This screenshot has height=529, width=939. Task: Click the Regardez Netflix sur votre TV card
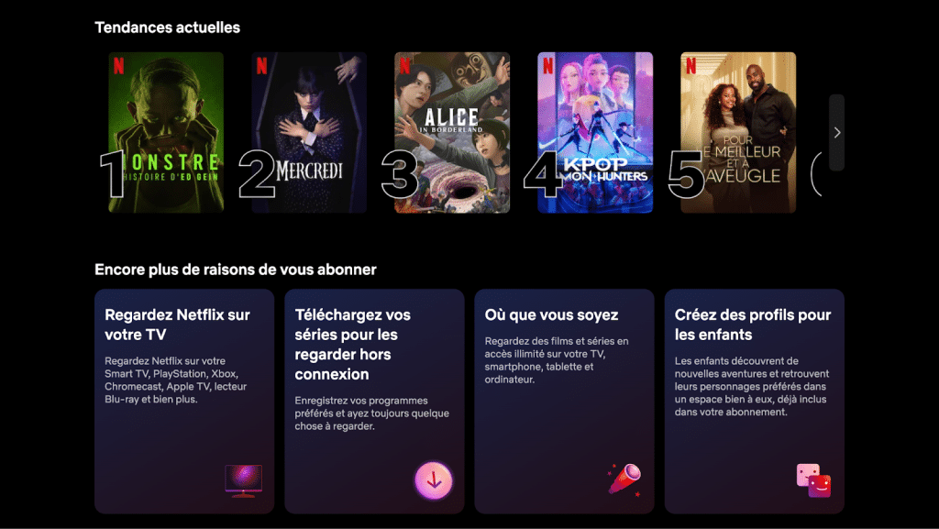point(184,401)
